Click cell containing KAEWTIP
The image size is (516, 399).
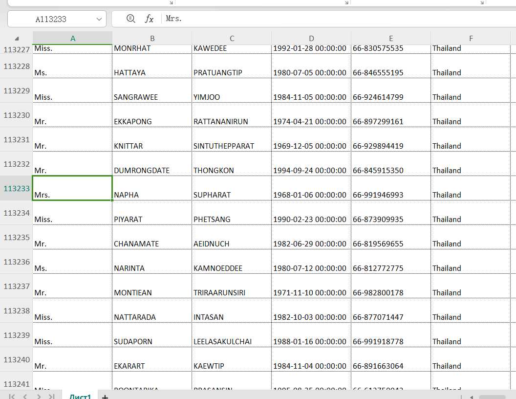[x=232, y=359]
